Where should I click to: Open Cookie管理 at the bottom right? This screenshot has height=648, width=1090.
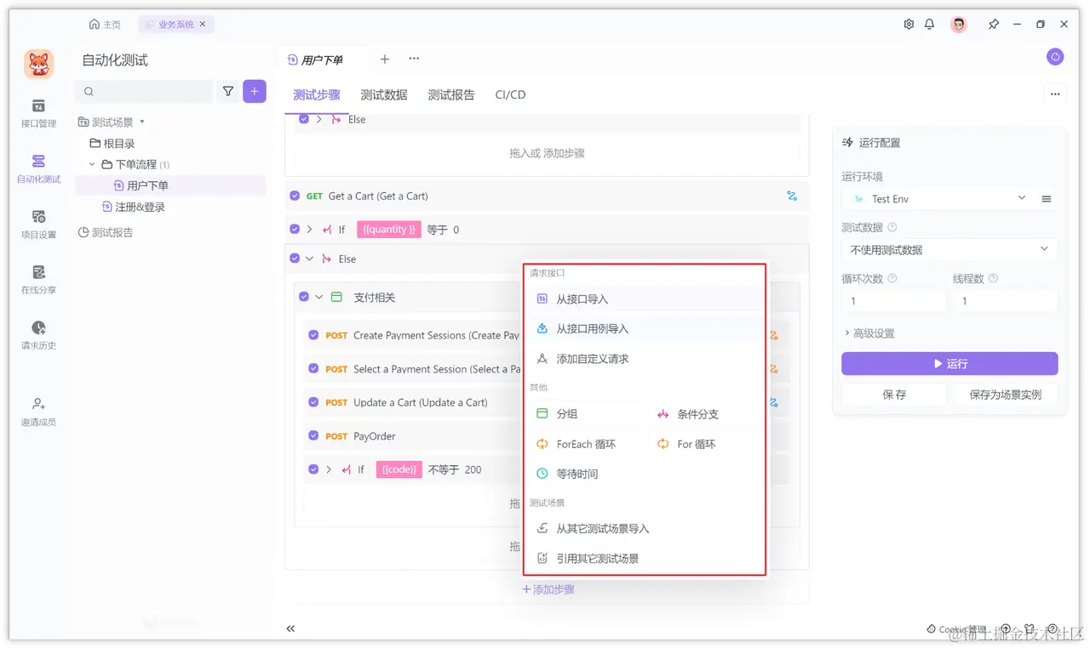click(x=957, y=629)
